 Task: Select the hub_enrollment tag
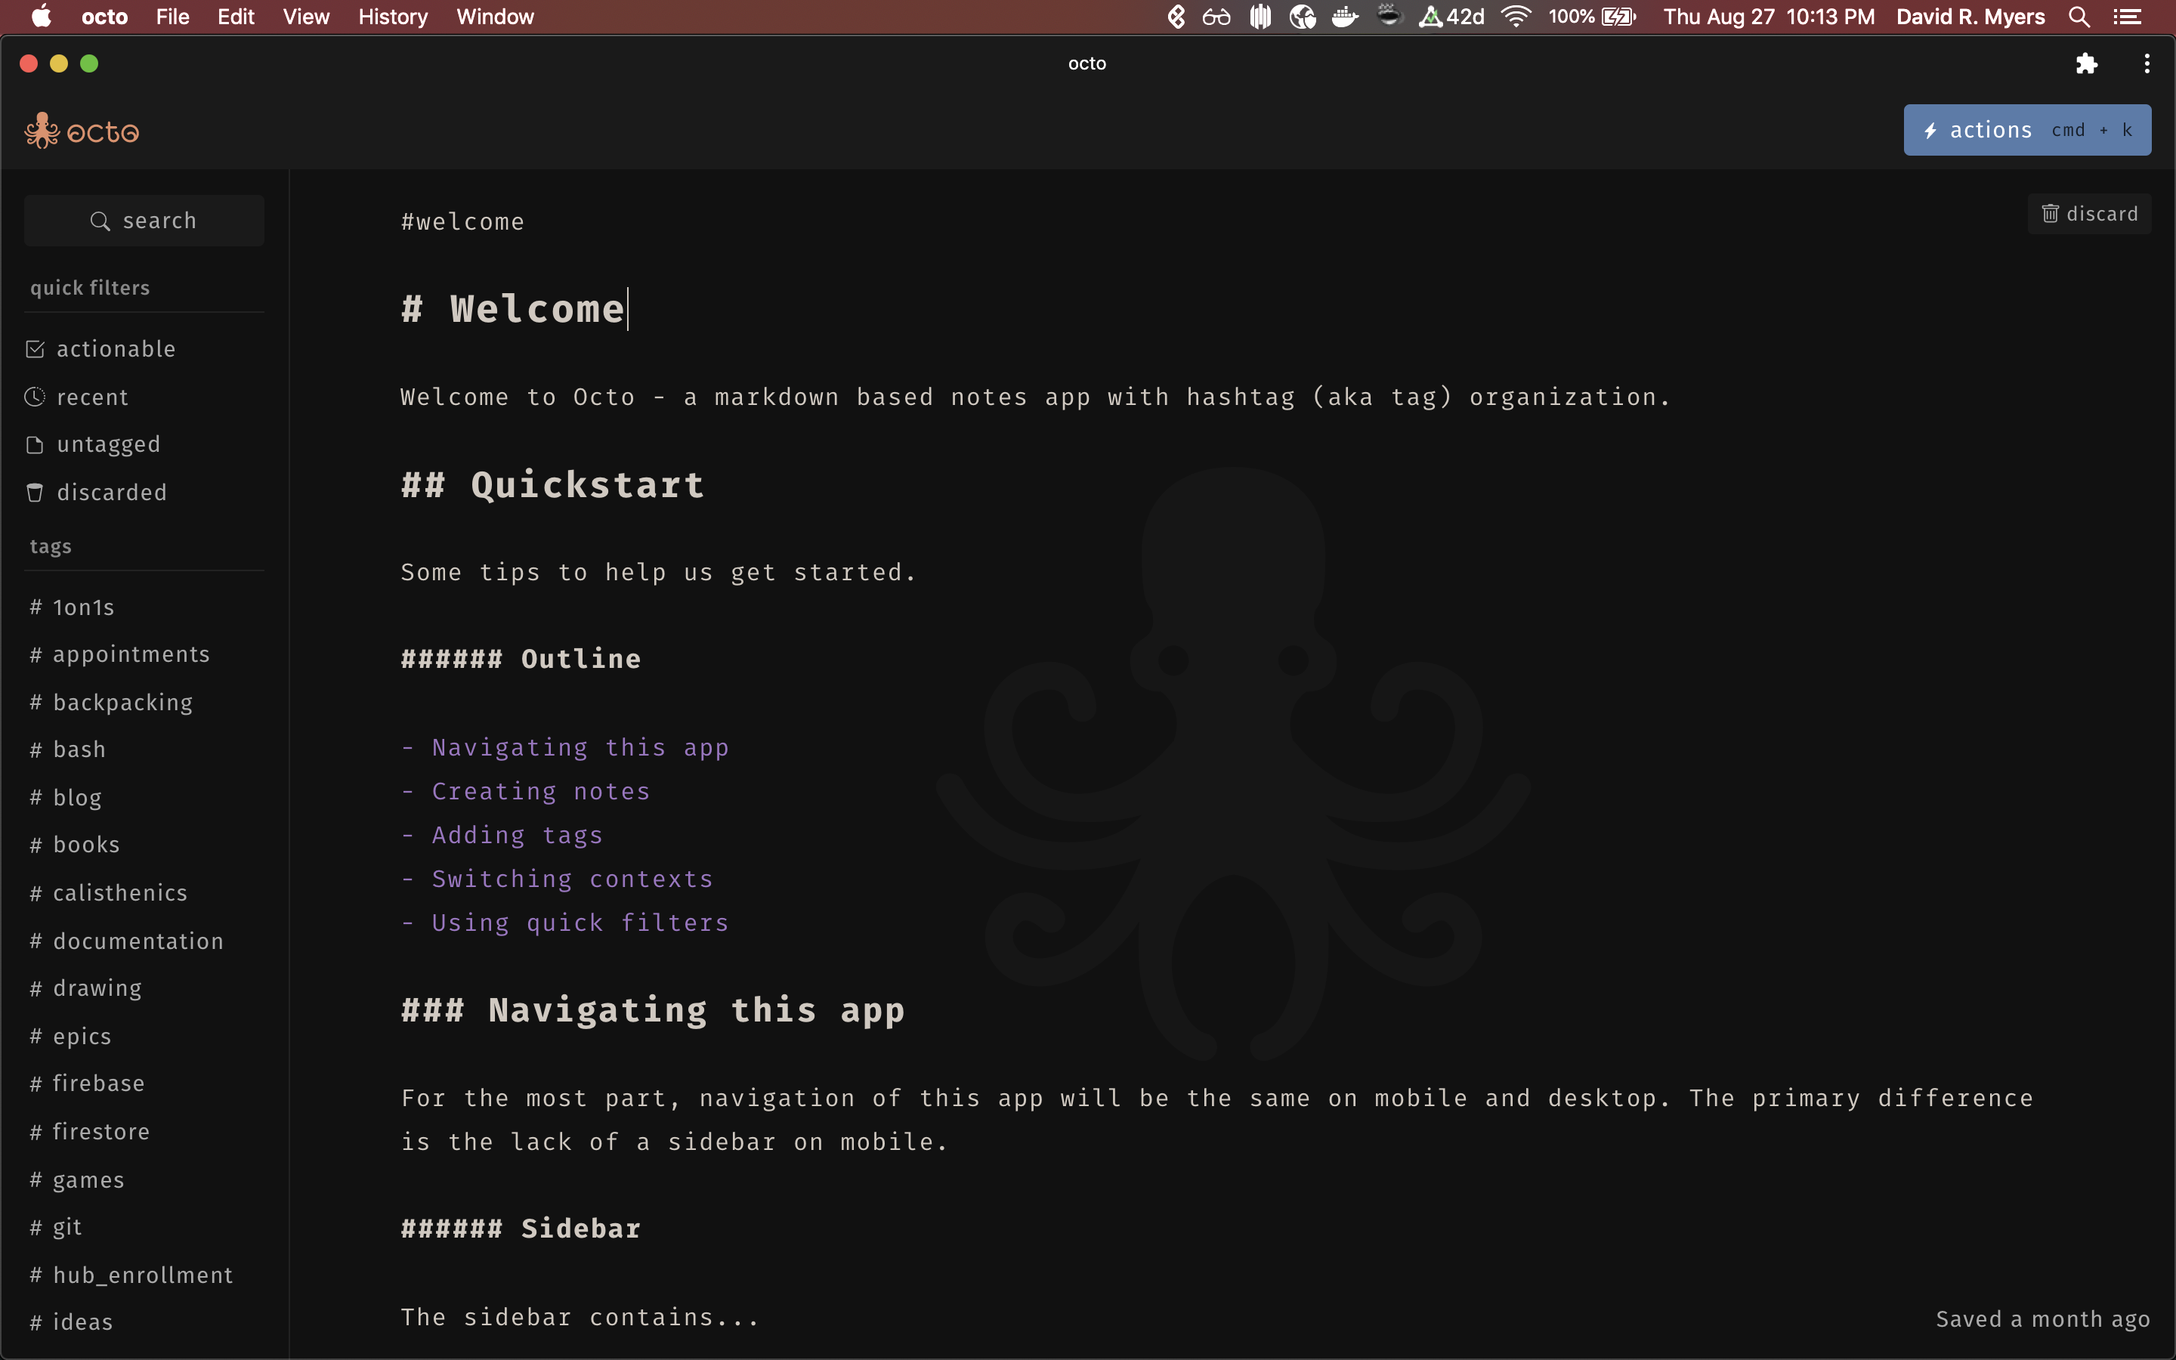coord(144,1275)
